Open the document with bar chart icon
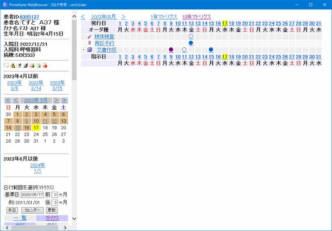 click(32, 66)
